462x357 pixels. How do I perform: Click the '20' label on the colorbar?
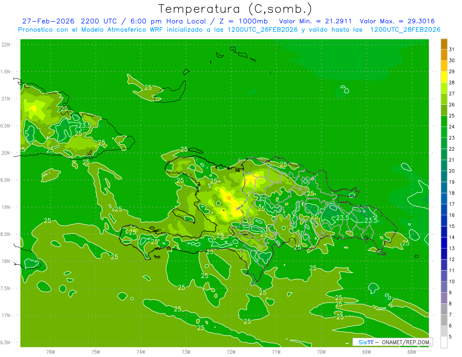(x=452, y=171)
